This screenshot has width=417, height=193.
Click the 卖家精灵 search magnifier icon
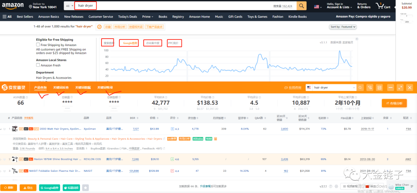(360, 88)
